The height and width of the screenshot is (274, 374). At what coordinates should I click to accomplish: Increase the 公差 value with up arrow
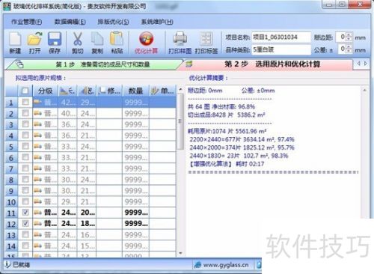coord(349,46)
